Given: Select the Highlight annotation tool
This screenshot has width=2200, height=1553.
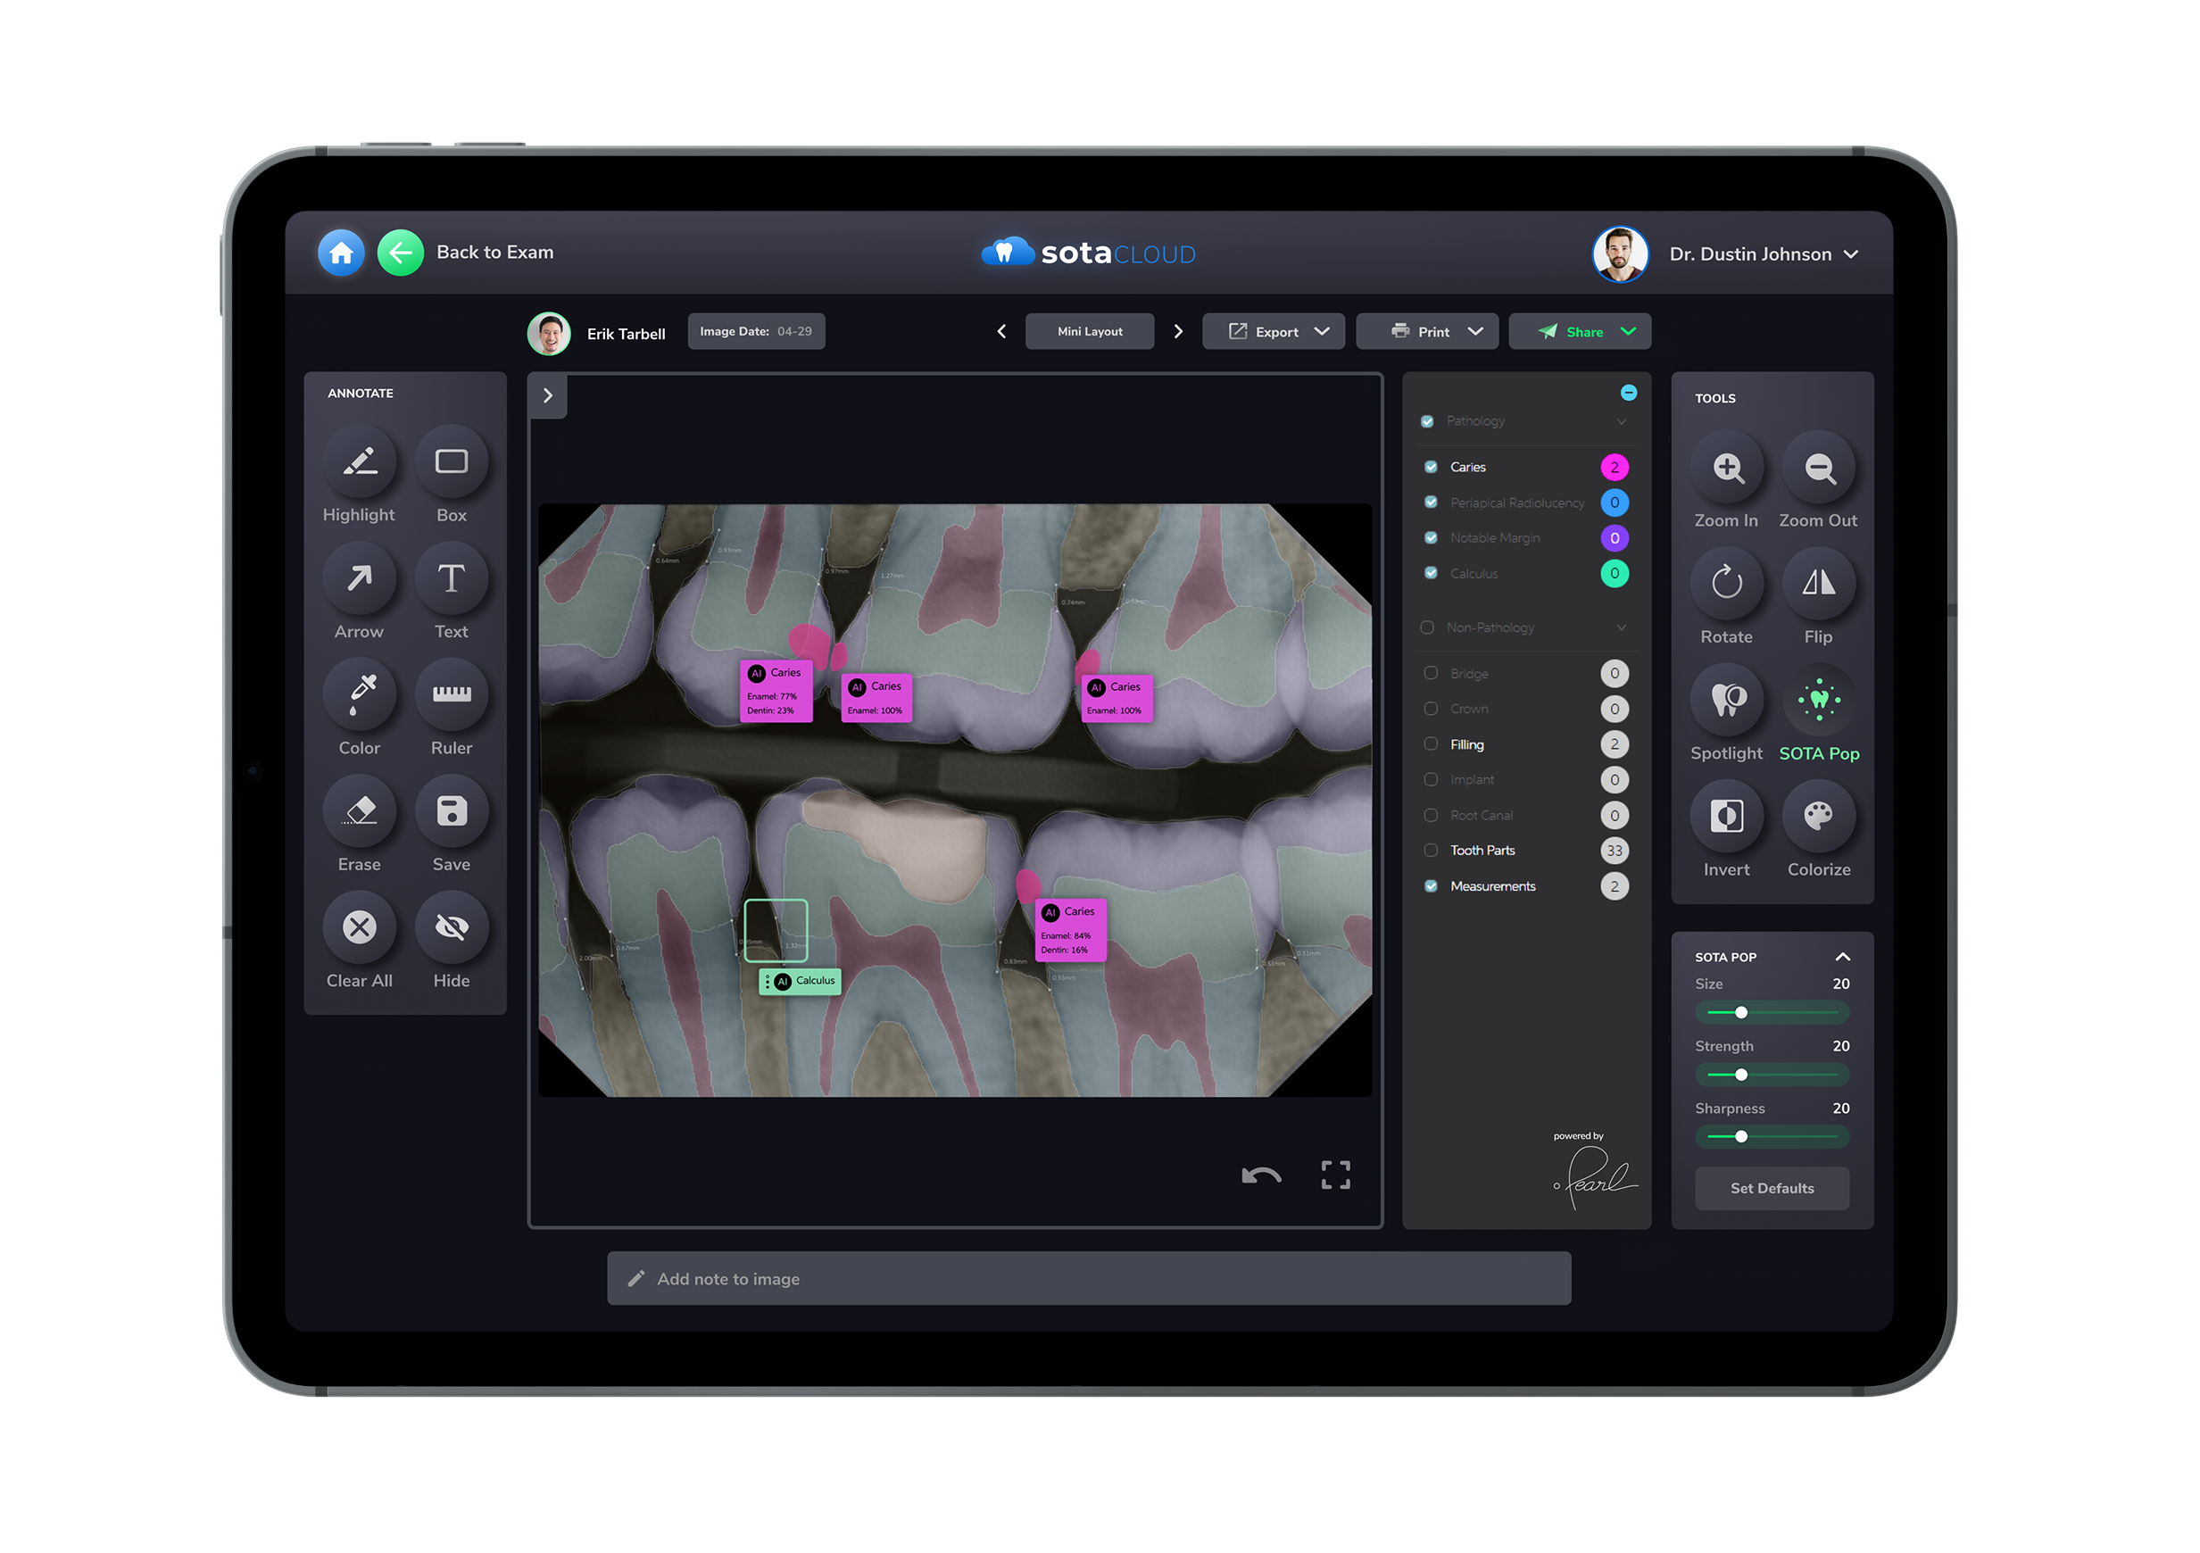Looking at the screenshot, I should click(360, 461).
